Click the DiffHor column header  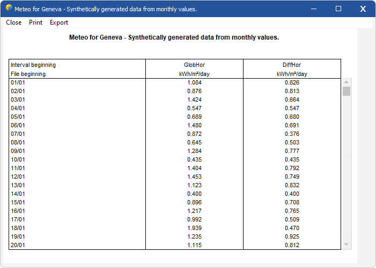292,65
